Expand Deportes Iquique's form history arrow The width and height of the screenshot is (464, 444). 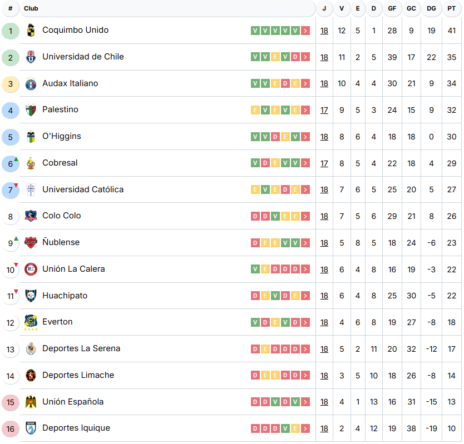[305, 428]
